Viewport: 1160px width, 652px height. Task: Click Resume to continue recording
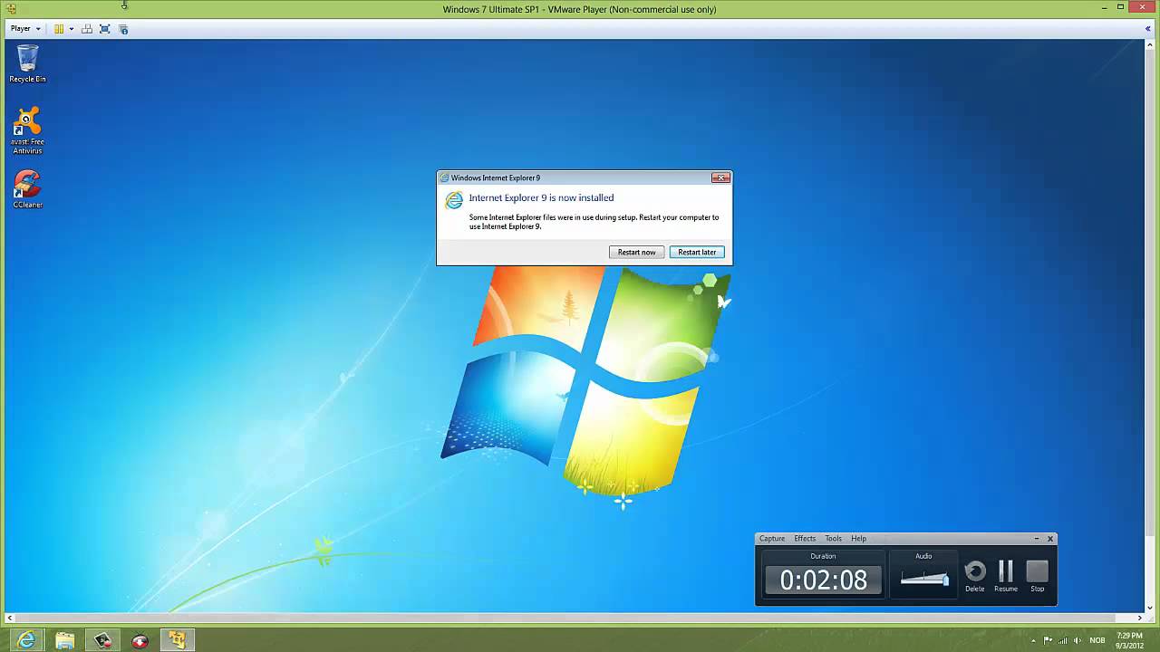(1006, 576)
